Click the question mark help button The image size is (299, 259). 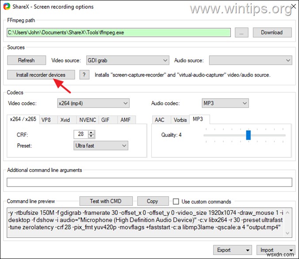coord(84,75)
